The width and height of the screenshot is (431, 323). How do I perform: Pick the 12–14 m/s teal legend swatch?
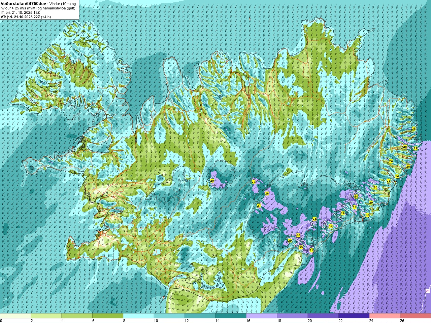click(200, 316)
